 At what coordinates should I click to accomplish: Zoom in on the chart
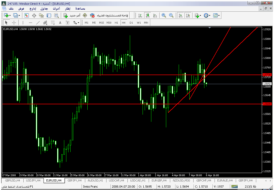click(x=164, y=16)
